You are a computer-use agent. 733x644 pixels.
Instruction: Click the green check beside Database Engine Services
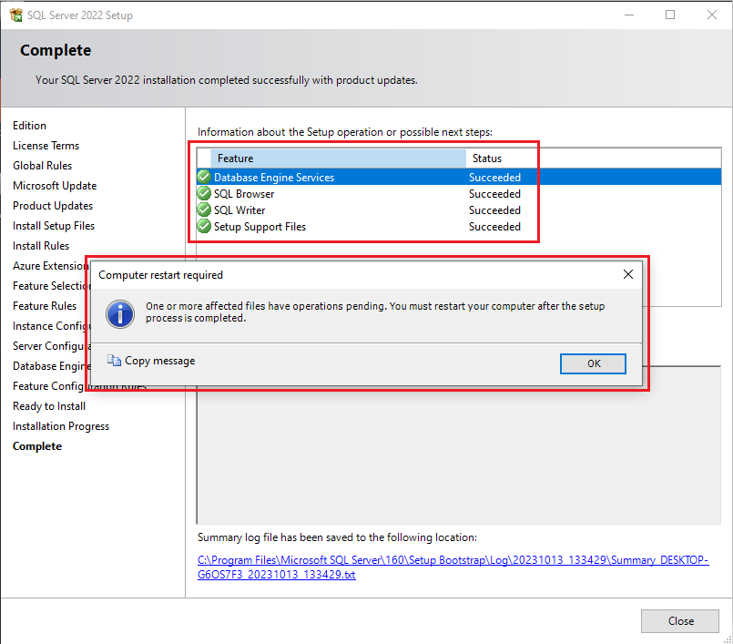pos(204,178)
